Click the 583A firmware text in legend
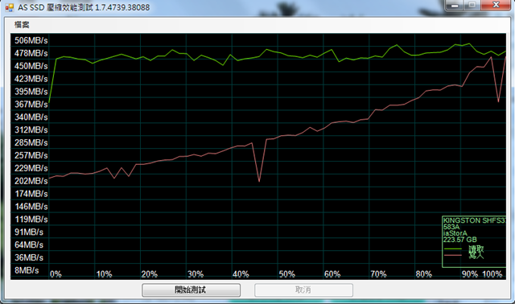Viewport: 515px width, 304px height. (x=451, y=227)
